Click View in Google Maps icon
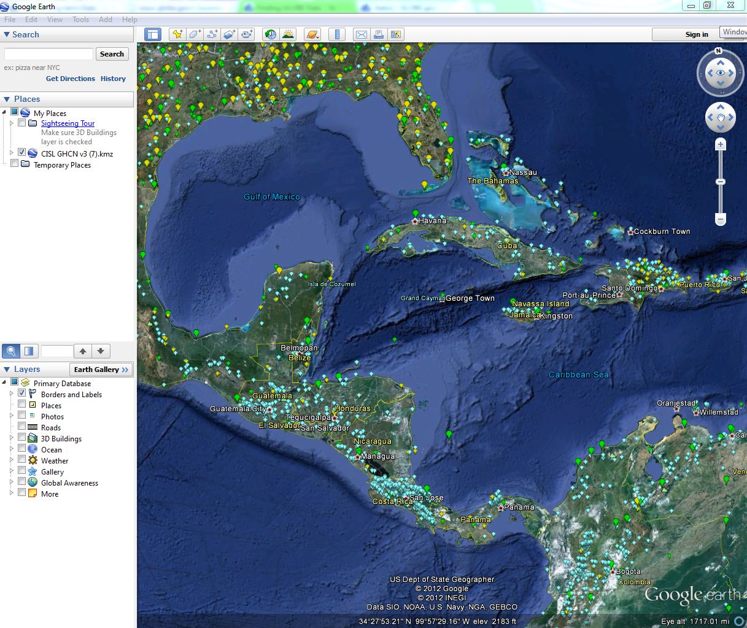747x628 pixels. pos(395,34)
